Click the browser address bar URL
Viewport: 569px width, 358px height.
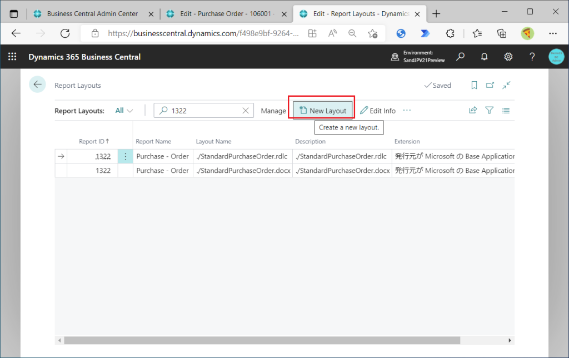click(x=203, y=33)
